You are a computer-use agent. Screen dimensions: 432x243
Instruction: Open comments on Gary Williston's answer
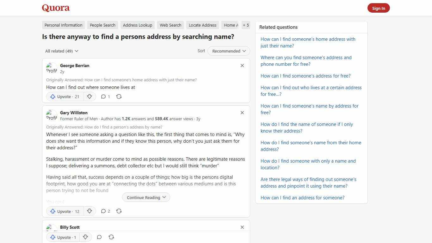[103, 211]
